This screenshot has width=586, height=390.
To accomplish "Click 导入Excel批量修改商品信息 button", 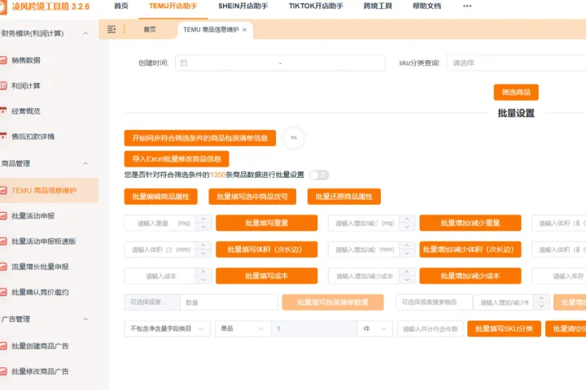I will point(177,159).
